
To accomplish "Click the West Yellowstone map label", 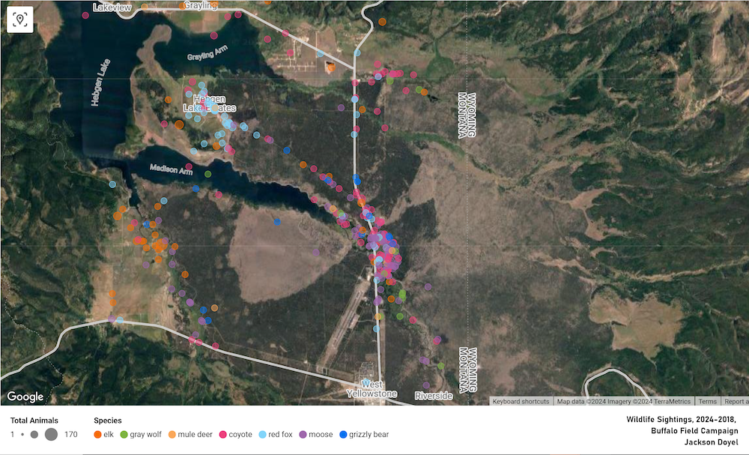I will point(372,389).
